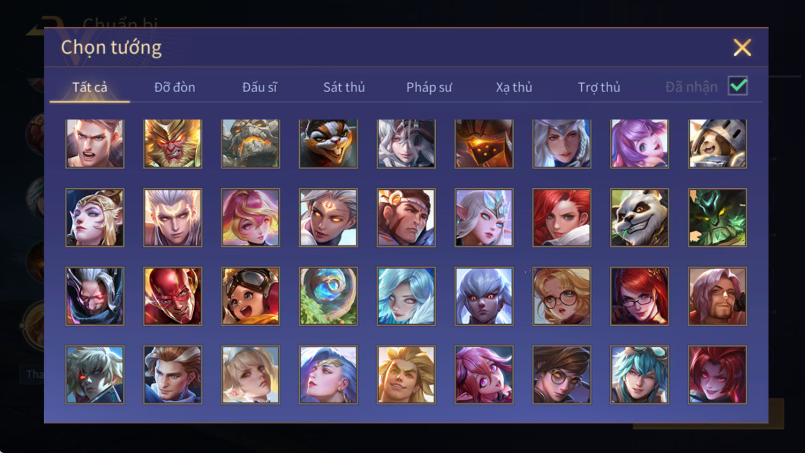This screenshot has width=805, height=453.
Task: Switch to the Đấu sĩ tab
Action: click(259, 87)
